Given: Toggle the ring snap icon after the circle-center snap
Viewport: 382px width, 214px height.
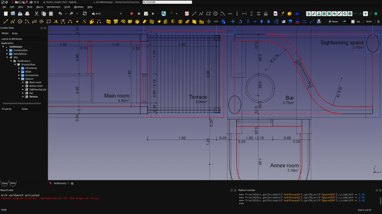Looking at the screenshot, I should coord(350,14).
